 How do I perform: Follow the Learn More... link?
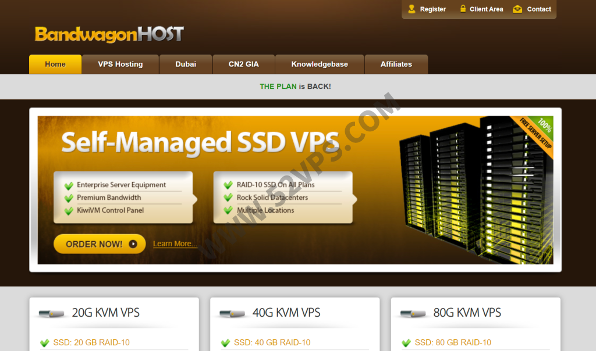175,244
